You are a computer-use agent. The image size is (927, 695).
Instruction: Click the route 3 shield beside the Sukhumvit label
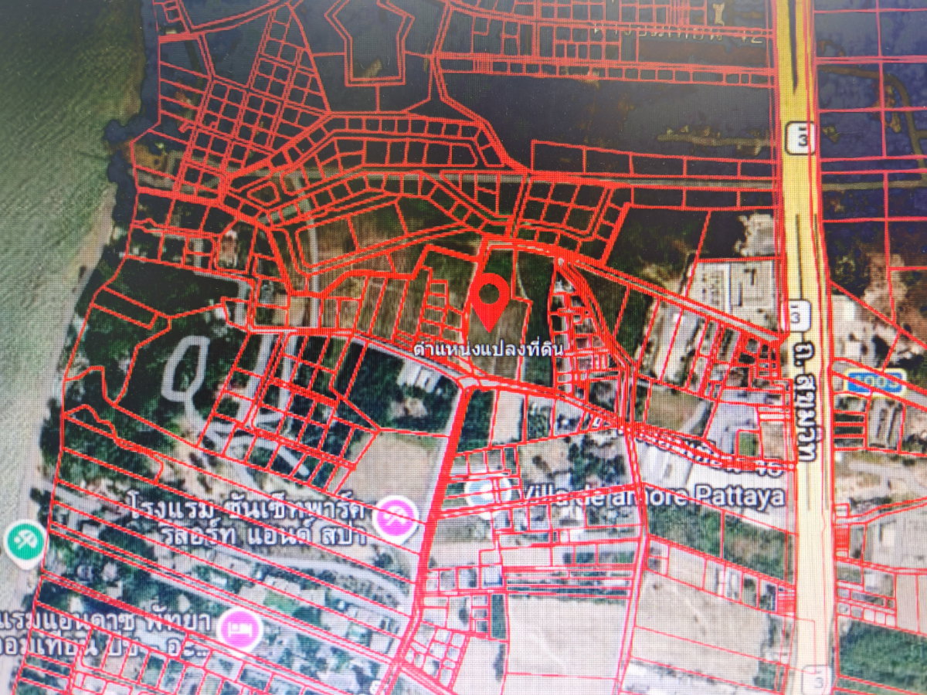[x=795, y=315]
